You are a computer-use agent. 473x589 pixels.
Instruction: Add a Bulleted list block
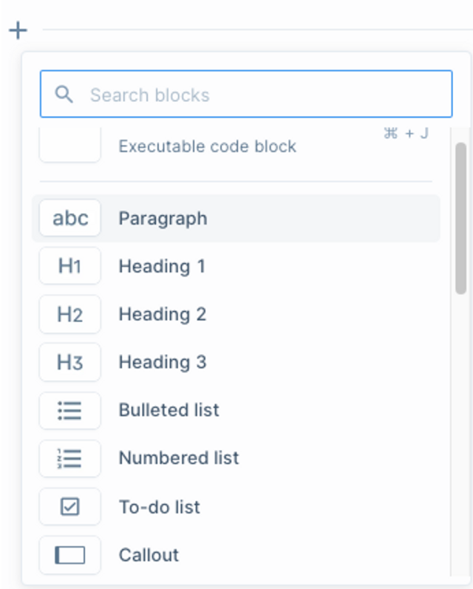click(x=236, y=410)
